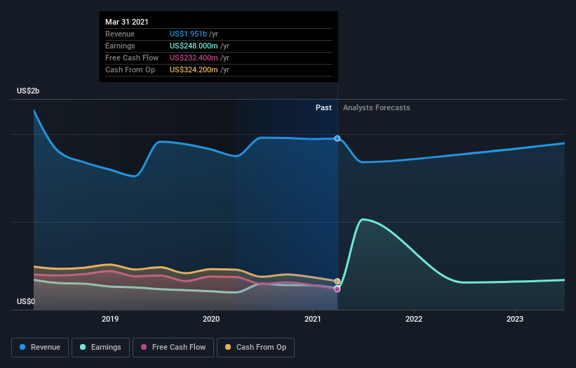This screenshot has height=368, width=576.
Task: Click the US$0 y-axis label
Action: click(26, 301)
